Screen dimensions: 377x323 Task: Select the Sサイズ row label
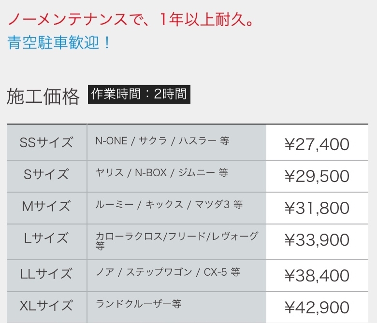(x=46, y=174)
